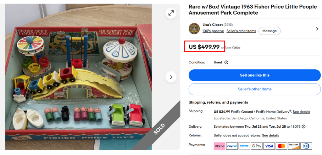
Task: Select the Google Pay icon
Action: pyautogui.click(x=257, y=146)
